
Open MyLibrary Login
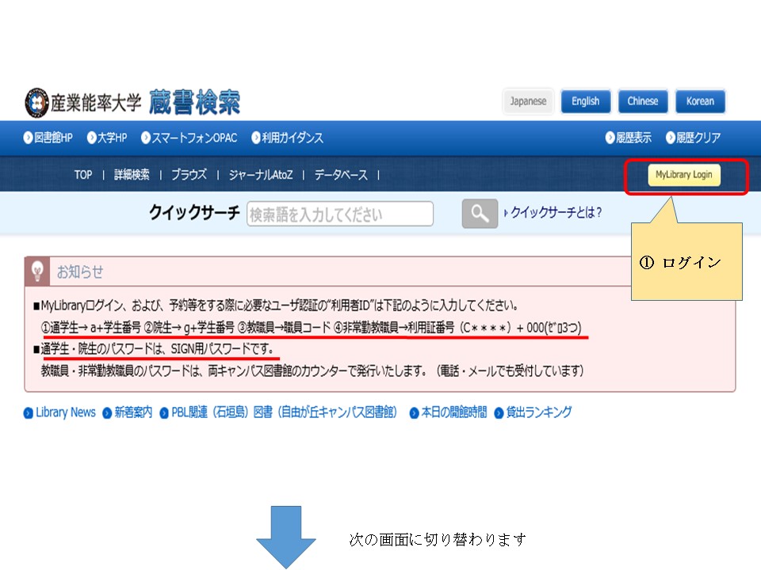click(x=684, y=175)
